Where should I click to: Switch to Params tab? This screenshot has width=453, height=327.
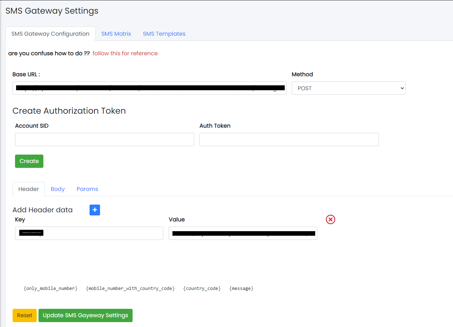click(x=87, y=189)
